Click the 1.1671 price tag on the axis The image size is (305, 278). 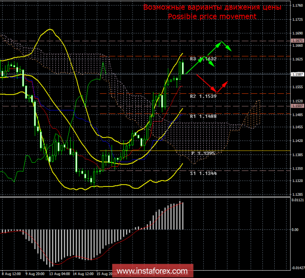(297, 41)
